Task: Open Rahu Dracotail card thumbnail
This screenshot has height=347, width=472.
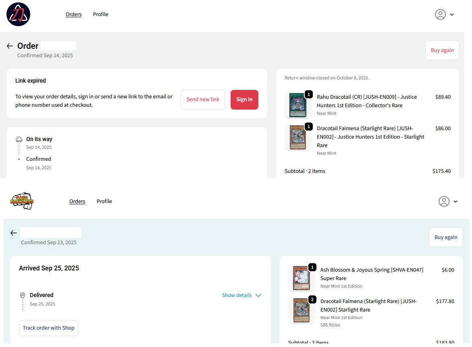Action: [x=298, y=105]
